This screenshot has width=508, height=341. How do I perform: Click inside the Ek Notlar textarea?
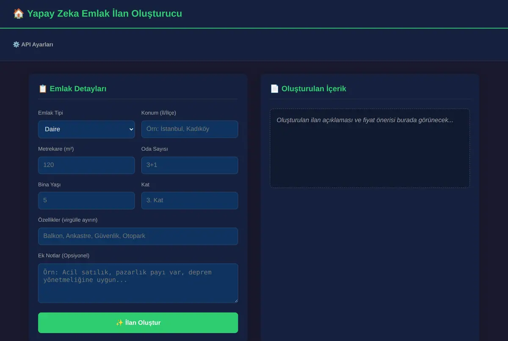tap(138, 283)
